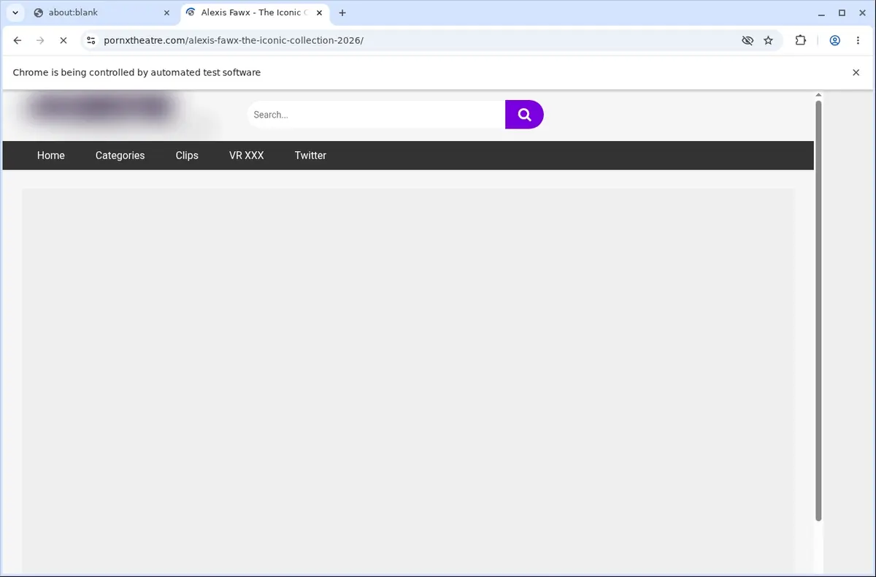Open the VR XXX menu item
This screenshot has width=876, height=577.
[247, 156]
